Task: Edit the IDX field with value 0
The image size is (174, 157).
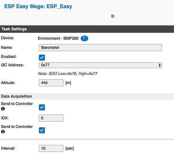Action: coord(51,118)
